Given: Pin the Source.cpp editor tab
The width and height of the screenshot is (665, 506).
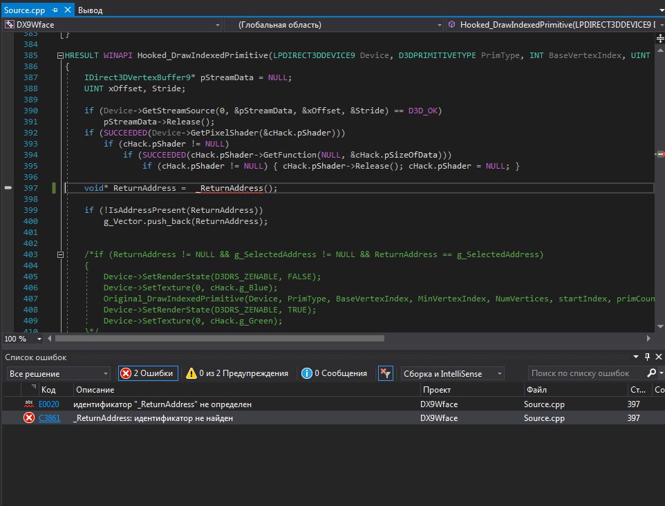Looking at the screenshot, I should tap(53, 10).
